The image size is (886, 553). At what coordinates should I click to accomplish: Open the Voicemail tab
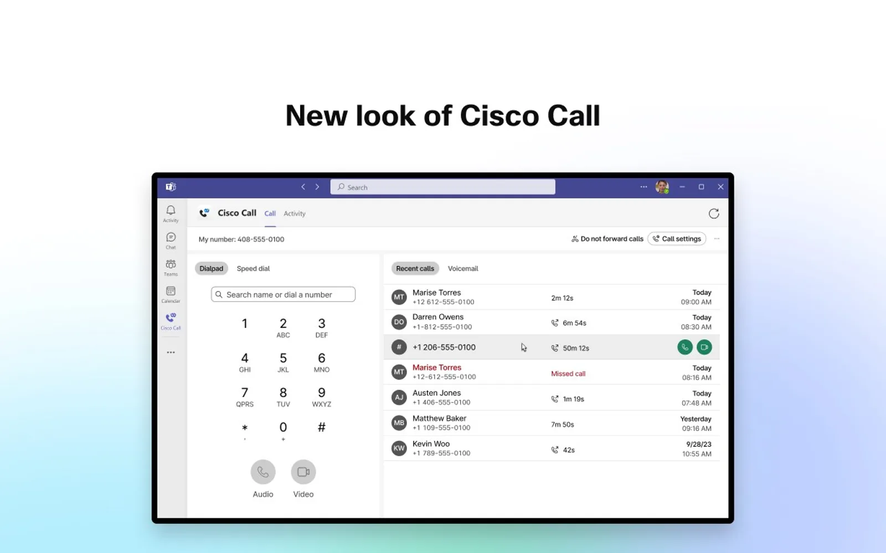pyautogui.click(x=463, y=269)
